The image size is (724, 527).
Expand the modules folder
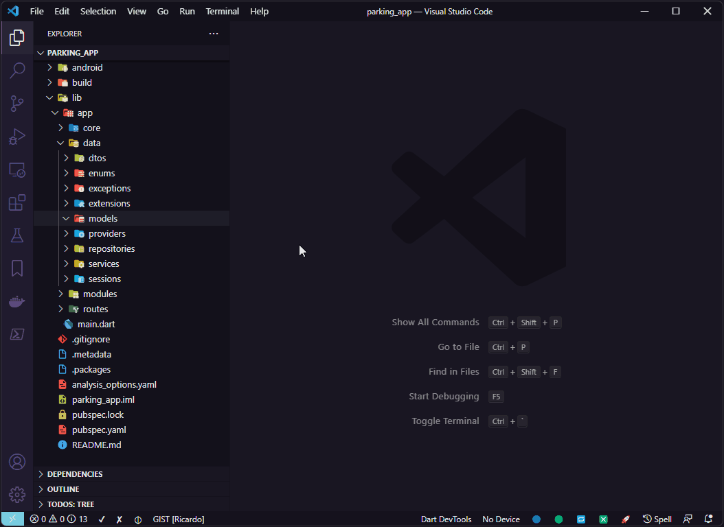61,294
